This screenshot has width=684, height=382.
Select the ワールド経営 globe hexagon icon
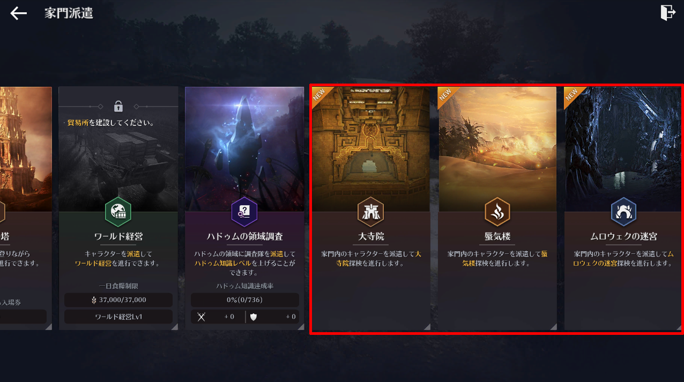118,212
